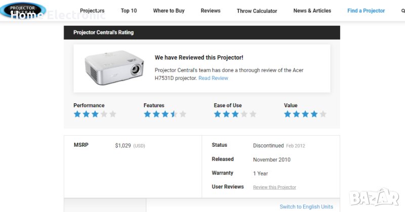Go to the Top 10 page
Viewport: 405px width, 212px height.
(x=129, y=11)
